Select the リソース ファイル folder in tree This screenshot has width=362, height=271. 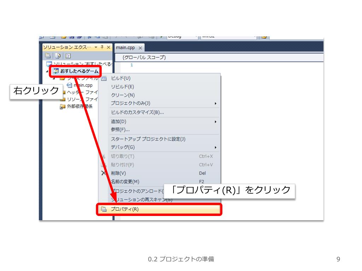click(x=82, y=99)
